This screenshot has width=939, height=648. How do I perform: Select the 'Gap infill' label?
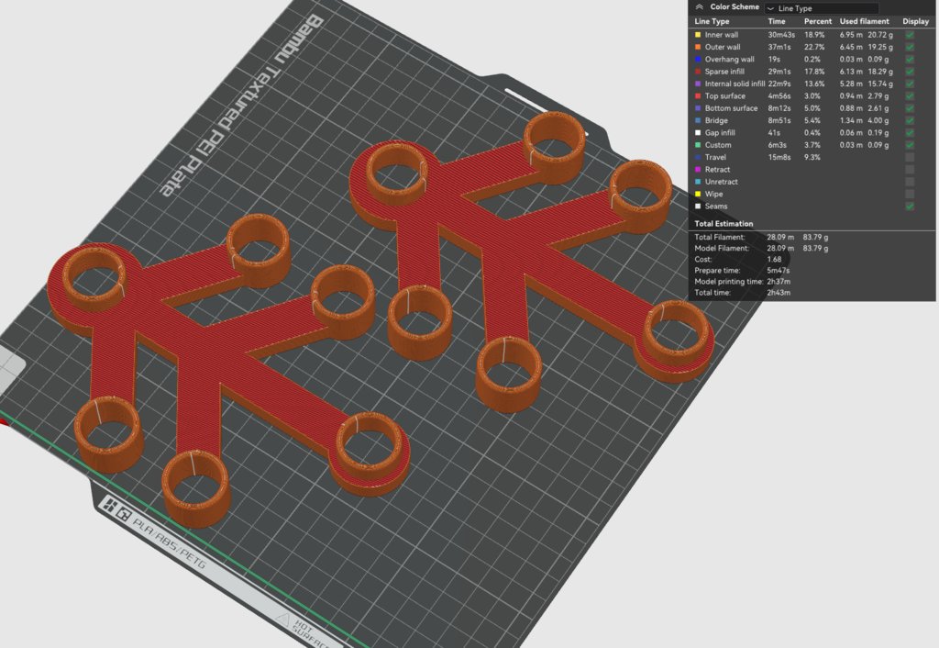tap(720, 133)
